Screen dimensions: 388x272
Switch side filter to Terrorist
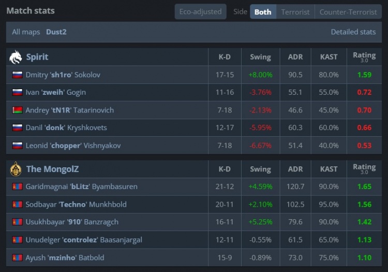tap(295, 11)
